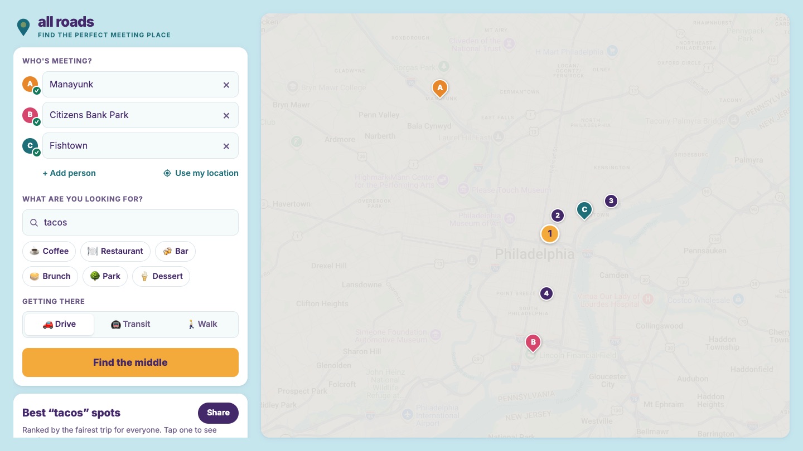
Task: Pick the Park category chip
Action: click(x=105, y=276)
